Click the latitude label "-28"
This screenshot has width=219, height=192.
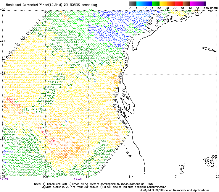3,139
